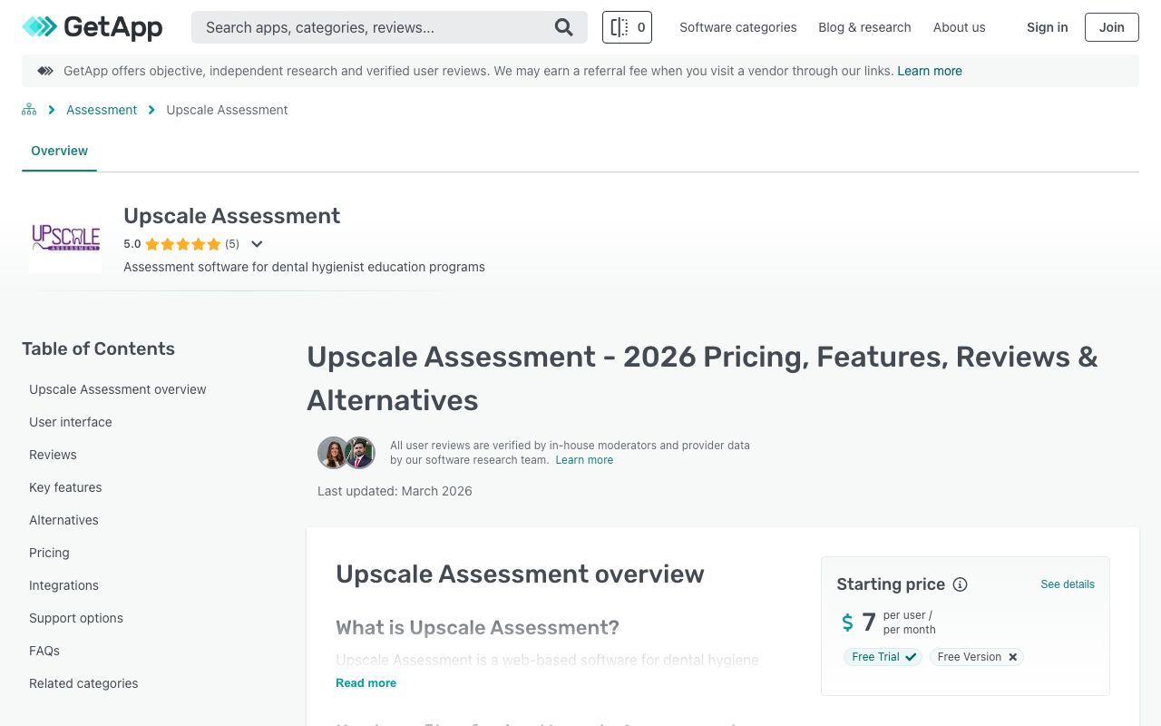Open Learn more in disclosure banner
This screenshot has width=1161, height=726.
pyautogui.click(x=930, y=71)
